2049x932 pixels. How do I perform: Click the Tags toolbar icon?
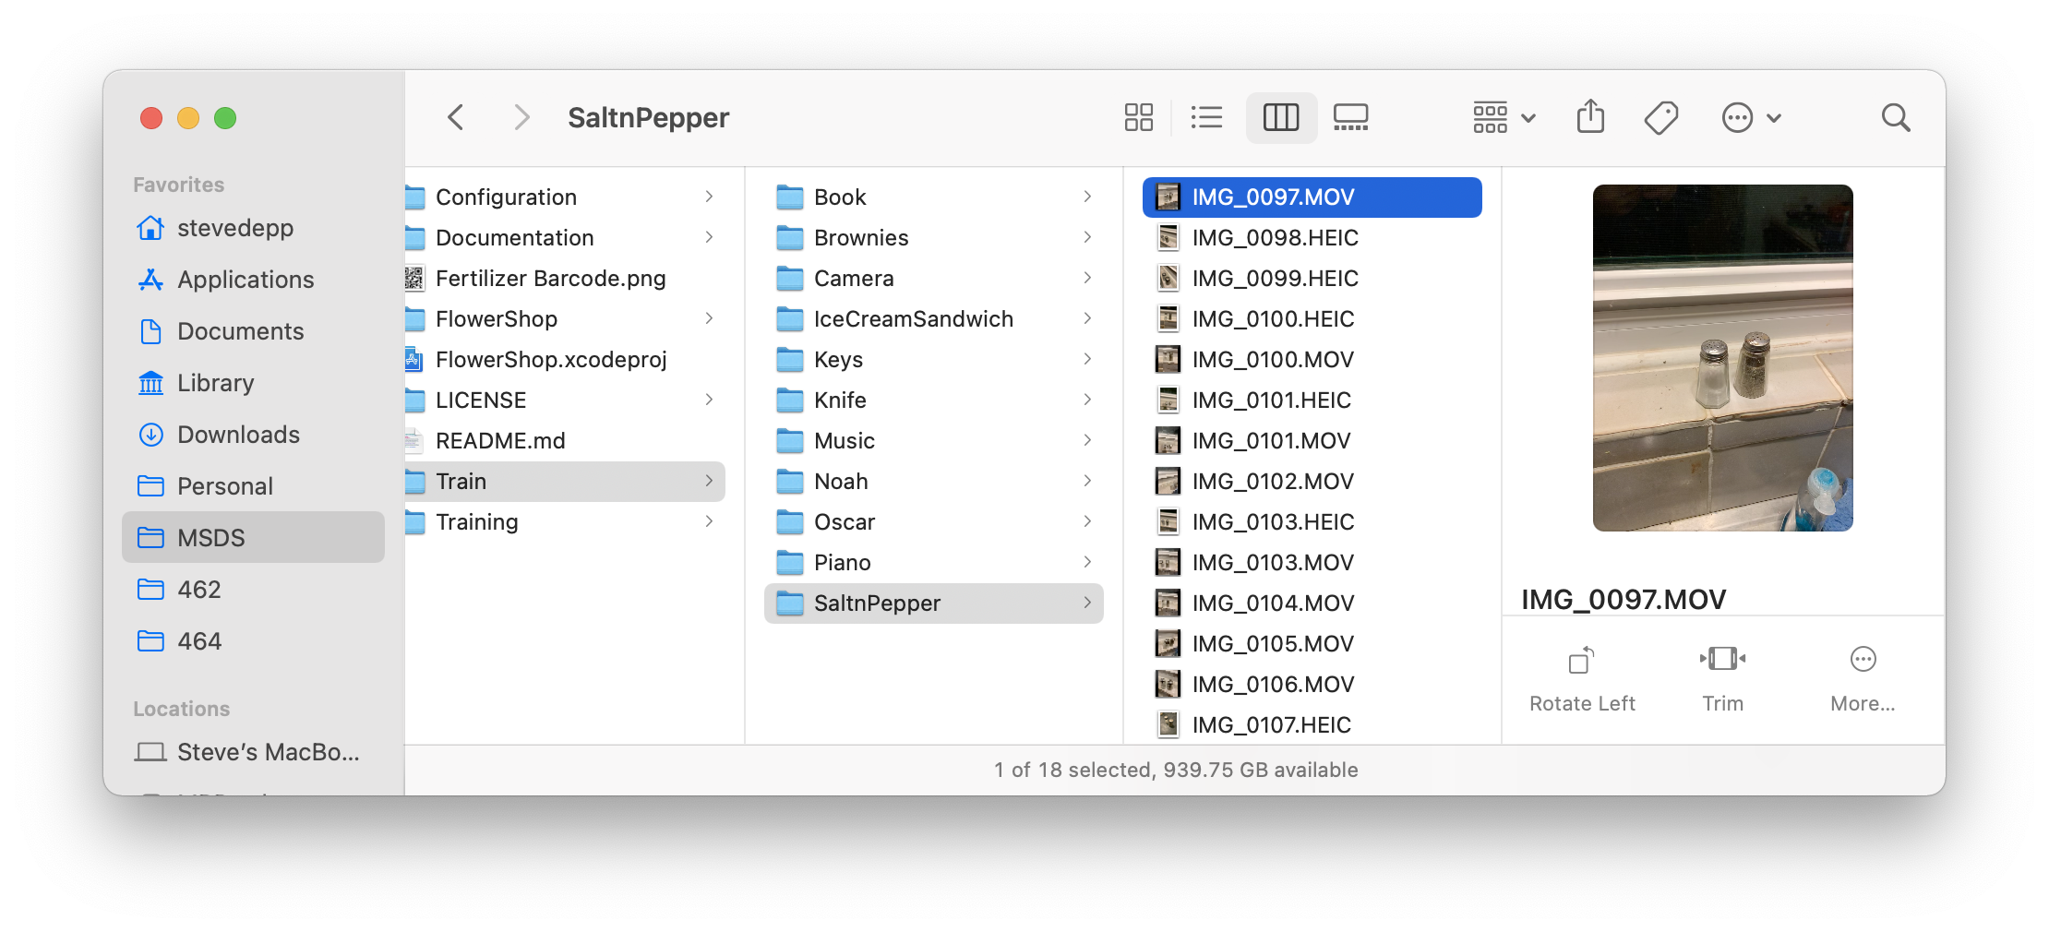pyautogui.click(x=1660, y=117)
